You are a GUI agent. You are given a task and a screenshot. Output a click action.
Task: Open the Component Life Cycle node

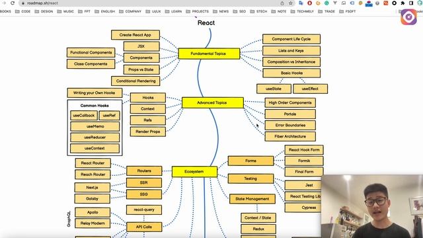tap(291, 39)
